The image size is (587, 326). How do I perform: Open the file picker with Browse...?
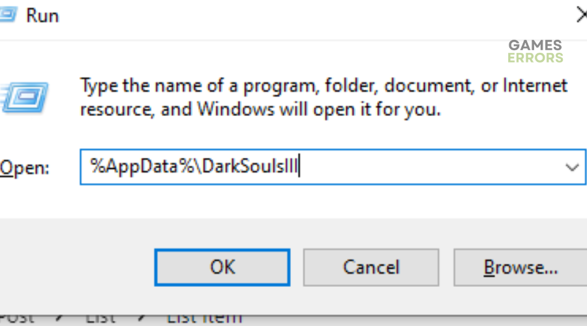click(520, 267)
